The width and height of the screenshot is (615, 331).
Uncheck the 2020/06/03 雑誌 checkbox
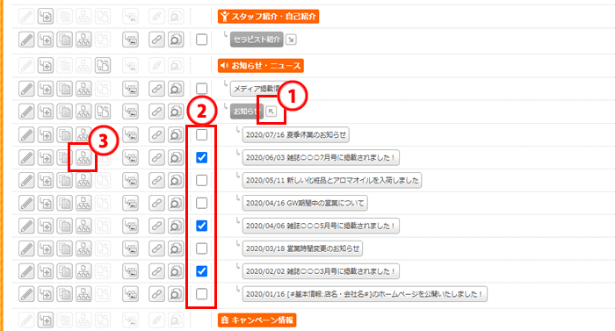(x=201, y=158)
